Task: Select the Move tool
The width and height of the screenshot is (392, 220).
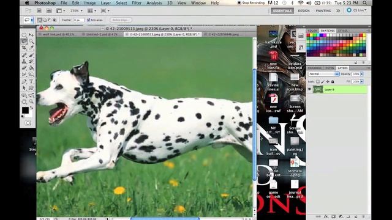Action: click(31, 35)
